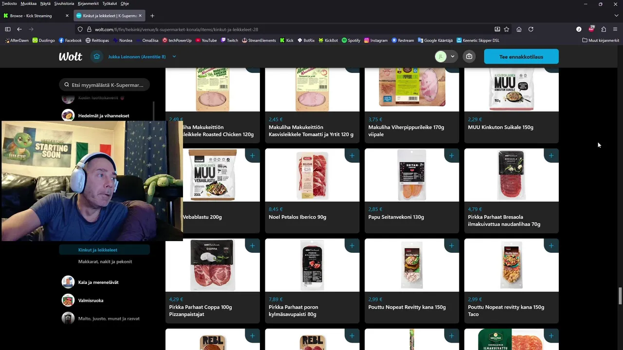The image size is (623, 350).
Task: Open Google Kääntäjä bookmark
Action: coord(435,40)
